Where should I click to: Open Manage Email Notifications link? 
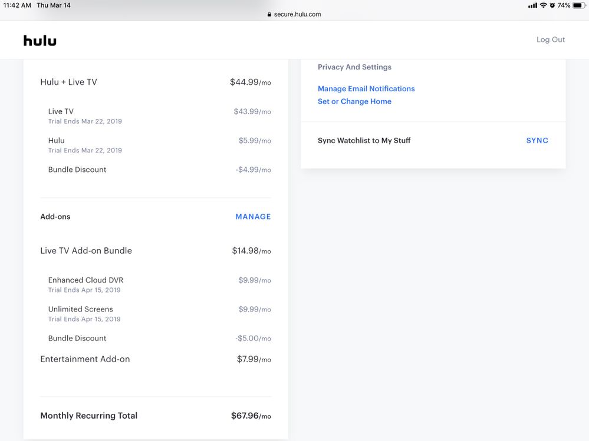pyautogui.click(x=366, y=88)
